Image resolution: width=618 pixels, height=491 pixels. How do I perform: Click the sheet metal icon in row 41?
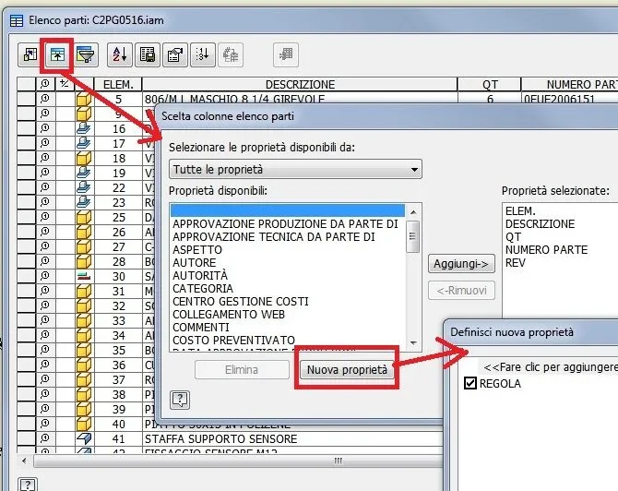pyautogui.click(x=84, y=438)
